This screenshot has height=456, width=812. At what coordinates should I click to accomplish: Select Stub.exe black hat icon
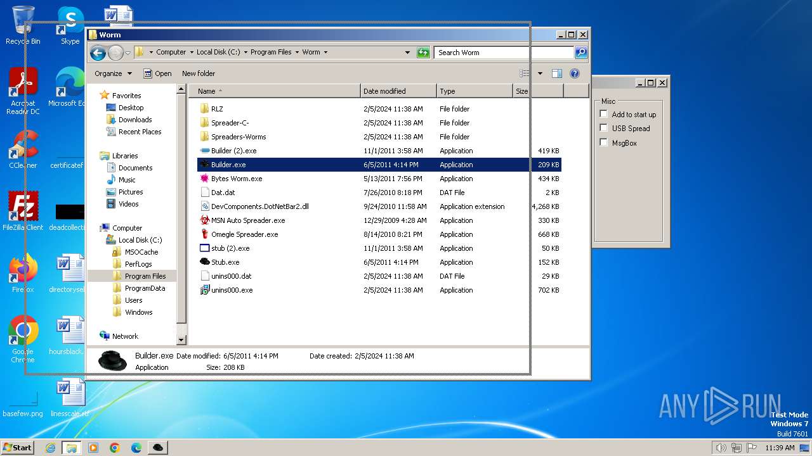(x=204, y=262)
